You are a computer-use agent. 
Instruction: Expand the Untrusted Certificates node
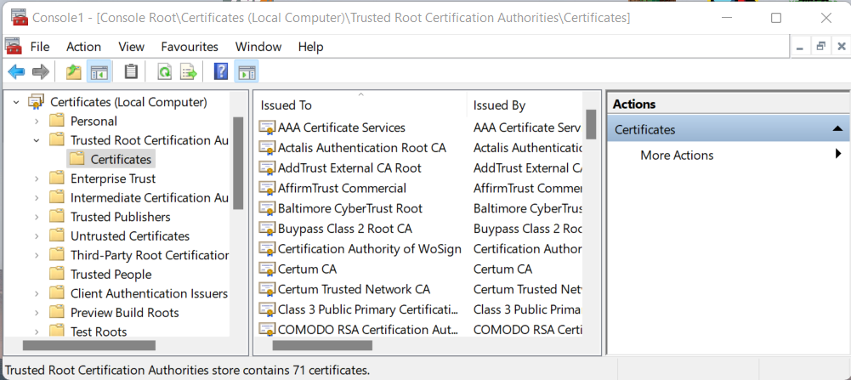tap(37, 236)
